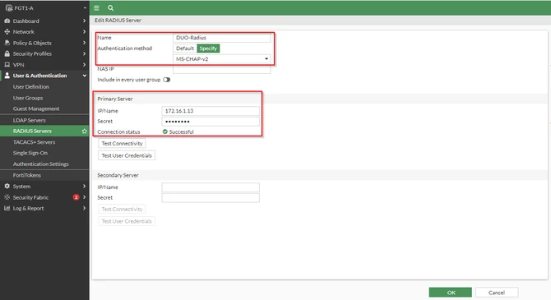Screen dimensions: 551x300
Task: Expand the Log & Report chevron
Action: (x=85, y=208)
